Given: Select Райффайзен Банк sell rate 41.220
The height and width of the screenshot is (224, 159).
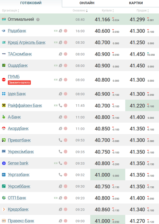Looking at the screenshot, I should click(x=137, y=106).
